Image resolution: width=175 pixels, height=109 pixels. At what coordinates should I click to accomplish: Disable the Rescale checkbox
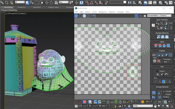[164, 91]
